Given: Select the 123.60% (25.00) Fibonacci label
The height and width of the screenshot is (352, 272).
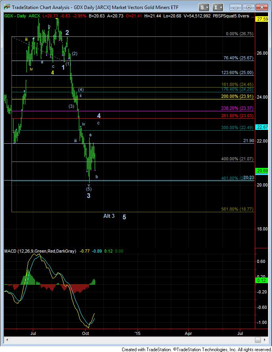Looking at the screenshot, I should coord(238,72).
